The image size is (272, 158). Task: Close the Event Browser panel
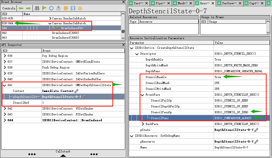click(124, 2)
